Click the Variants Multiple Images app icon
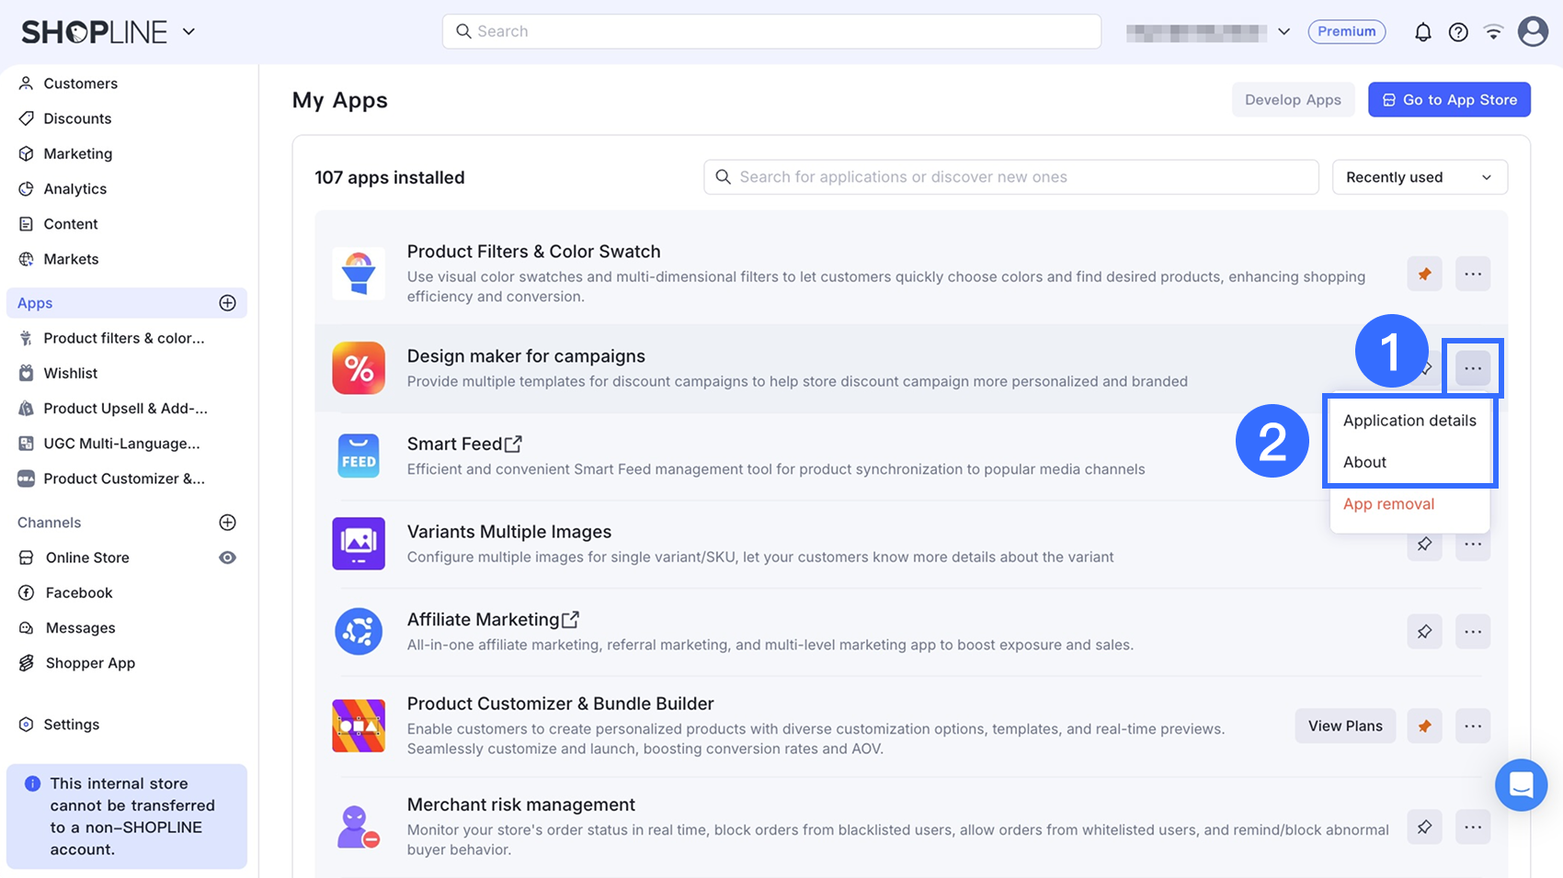Image resolution: width=1563 pixels, height=878 pixels. click(x=359, y=544)
